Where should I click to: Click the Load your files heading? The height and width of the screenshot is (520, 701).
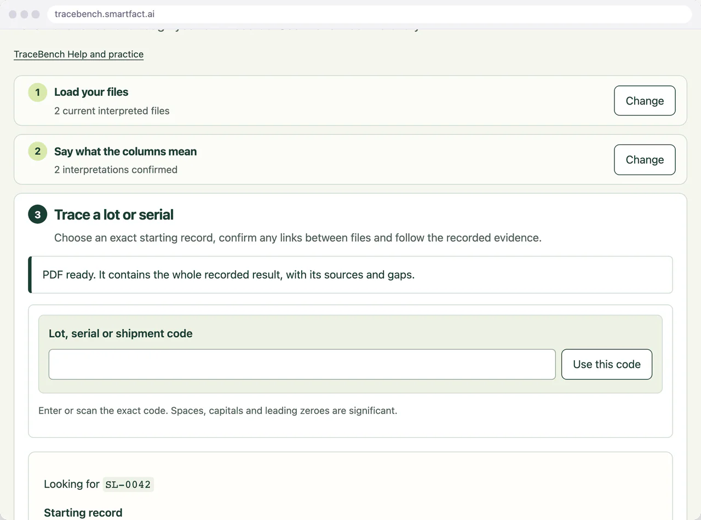pos(91,92)
